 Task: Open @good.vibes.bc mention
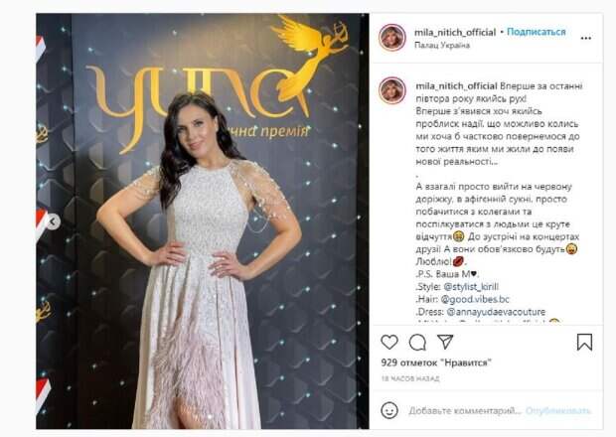coord(475,299)
